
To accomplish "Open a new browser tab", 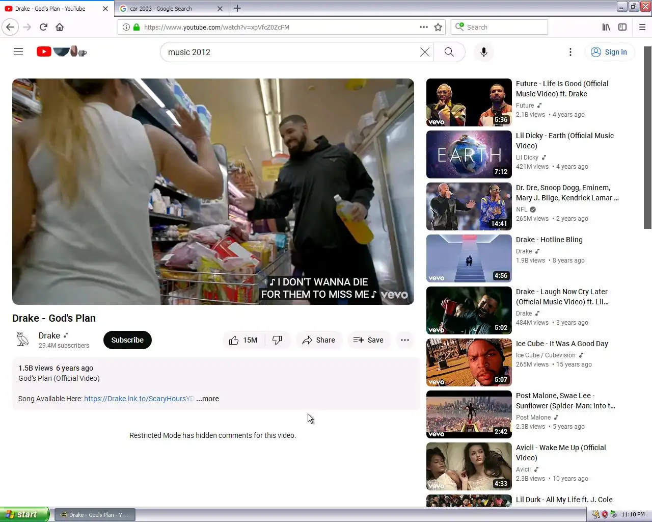I will pos(237,8).
